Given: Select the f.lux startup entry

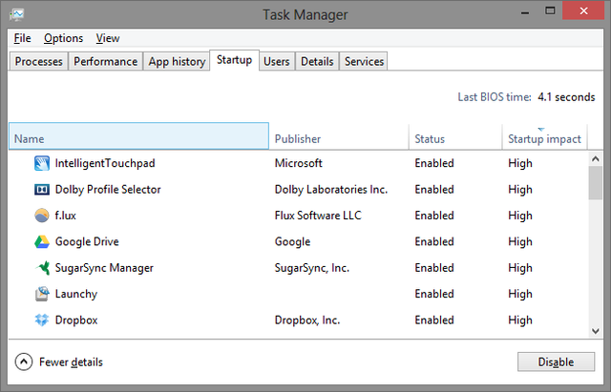Looking at the screenshot, I should pos(66,216).
